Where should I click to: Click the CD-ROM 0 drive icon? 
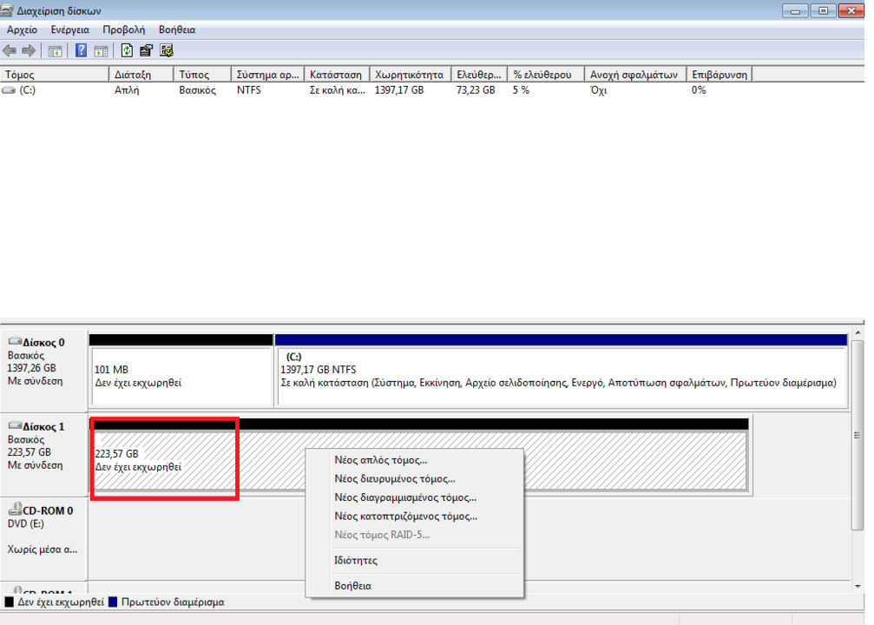click(x=15, y=509)
